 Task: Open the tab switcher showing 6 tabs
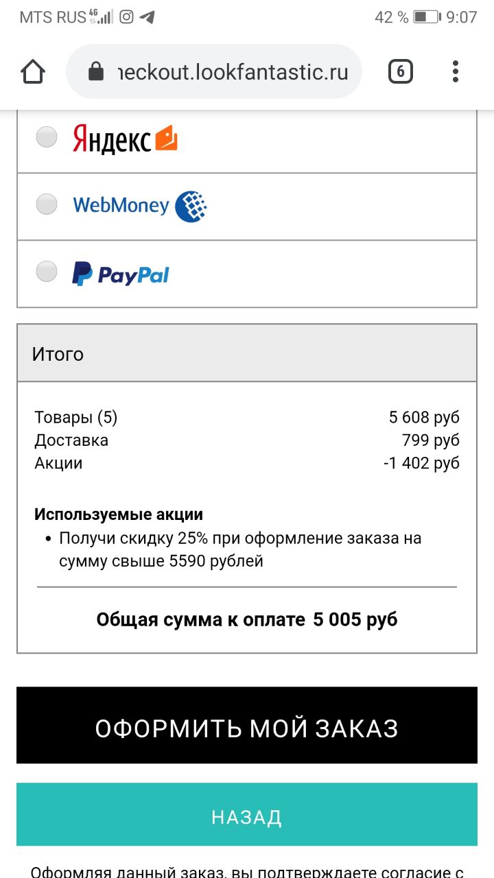401,71
